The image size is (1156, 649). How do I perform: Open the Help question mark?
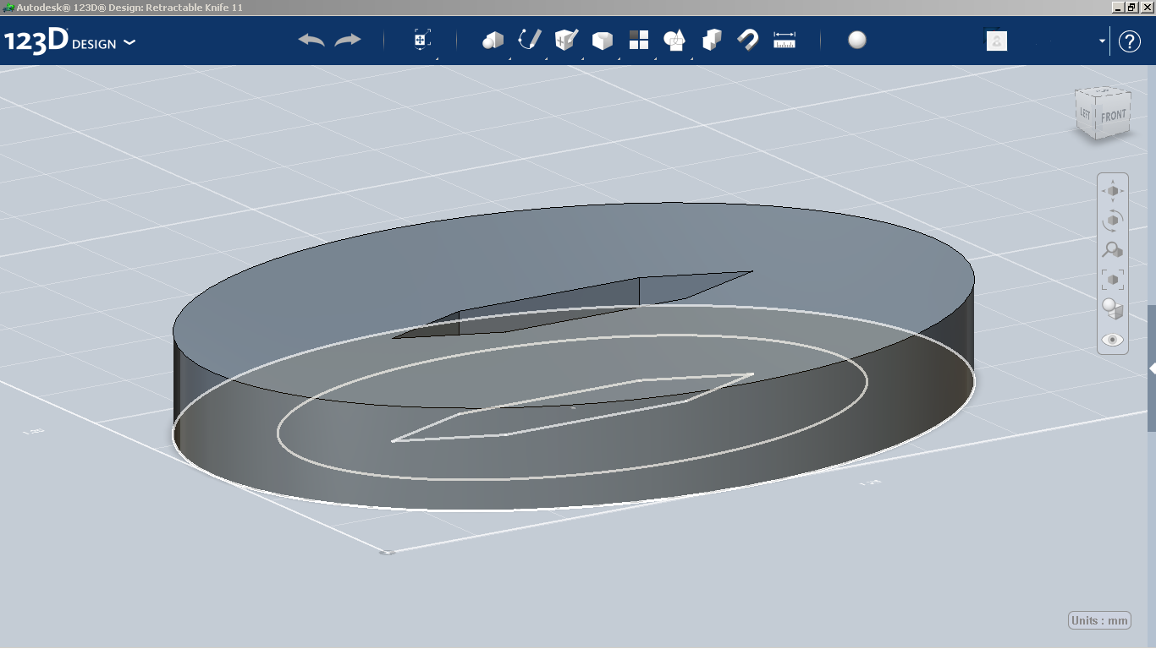click(x=1130, y=41)
